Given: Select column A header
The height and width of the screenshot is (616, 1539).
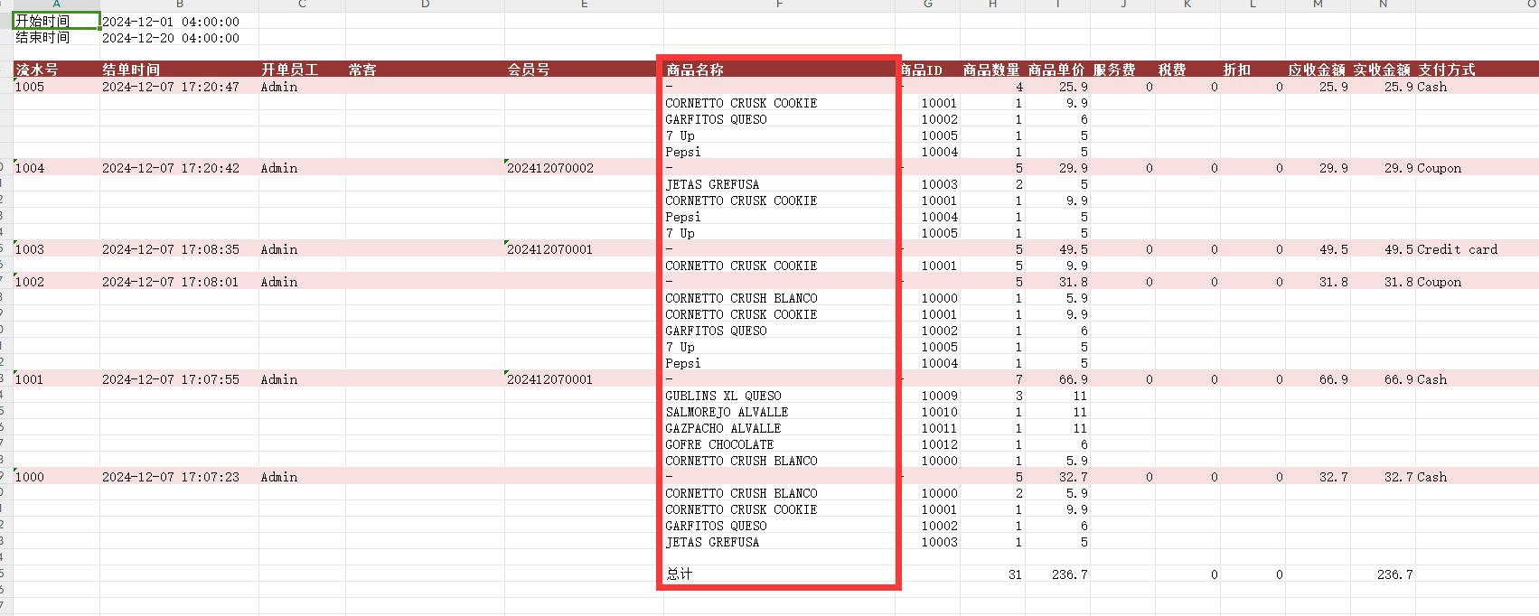Looking at the screenshot, I should [x=56, y=5].
